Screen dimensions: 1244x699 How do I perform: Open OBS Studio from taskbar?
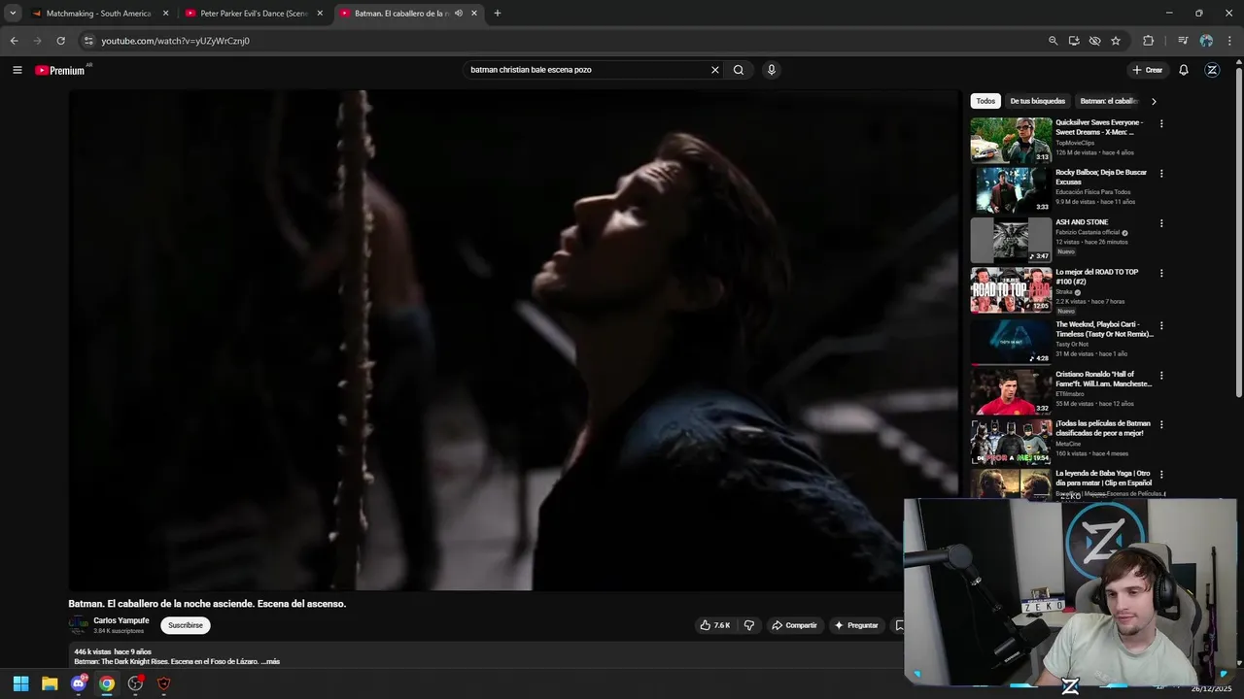tap(135, 683)
